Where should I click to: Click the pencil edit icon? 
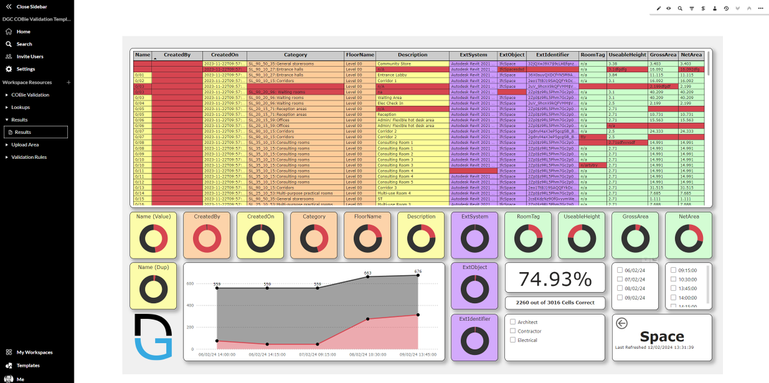[659, 8]
